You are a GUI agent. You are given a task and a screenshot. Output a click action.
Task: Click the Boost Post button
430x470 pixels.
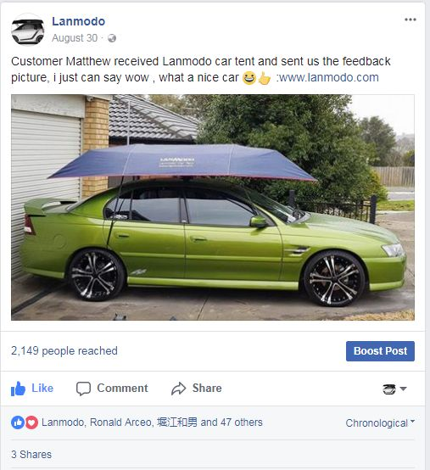click(380, 351)
